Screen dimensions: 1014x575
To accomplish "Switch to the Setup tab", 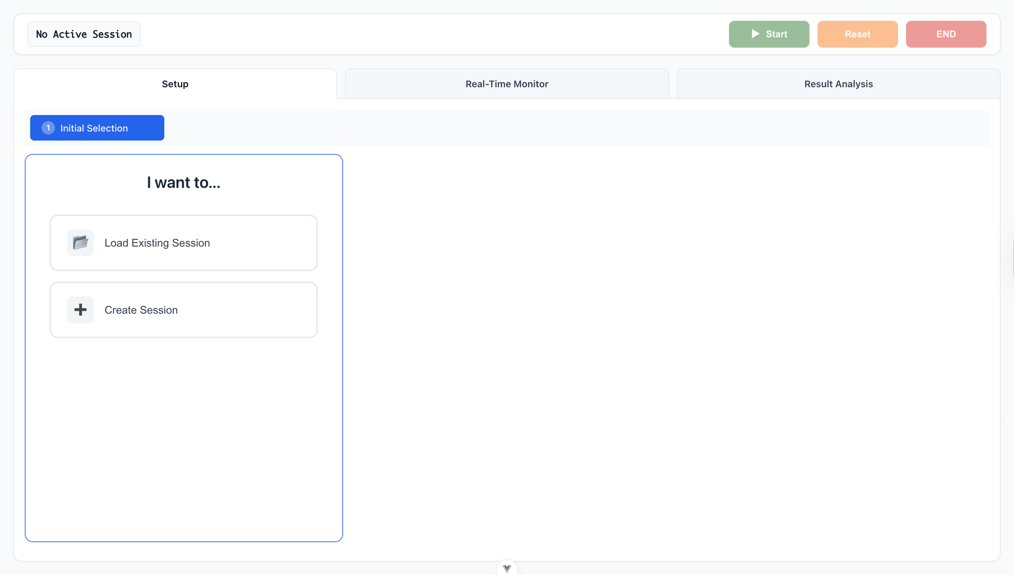I will pyautogui.click(x=175, y=84).
